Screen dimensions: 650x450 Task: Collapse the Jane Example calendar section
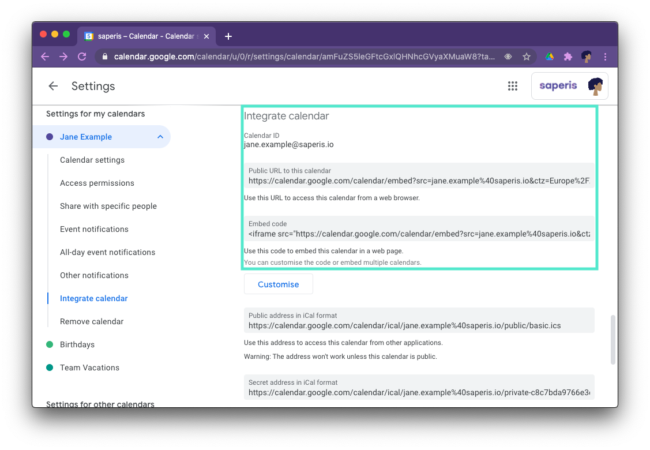coord(160,137)
